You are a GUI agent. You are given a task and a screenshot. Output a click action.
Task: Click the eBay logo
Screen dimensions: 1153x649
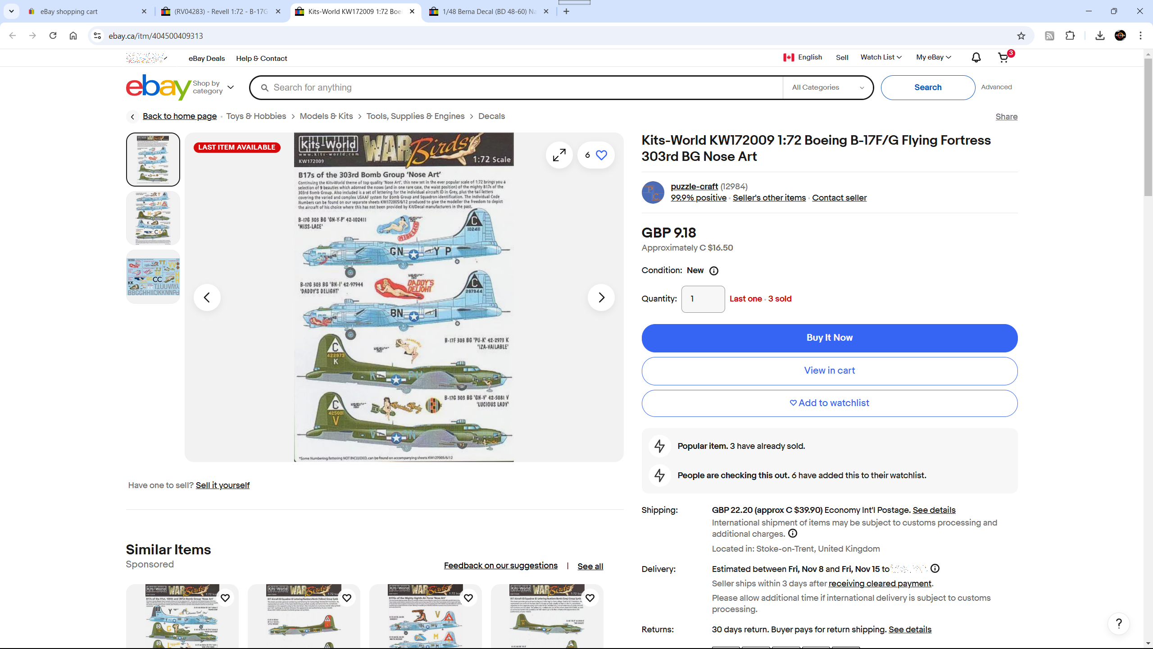(x=159, y=87)
